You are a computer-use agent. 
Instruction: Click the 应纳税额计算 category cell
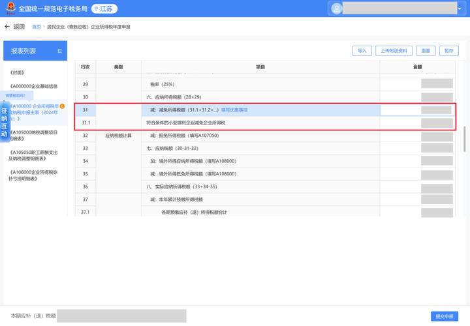(118, 136)
